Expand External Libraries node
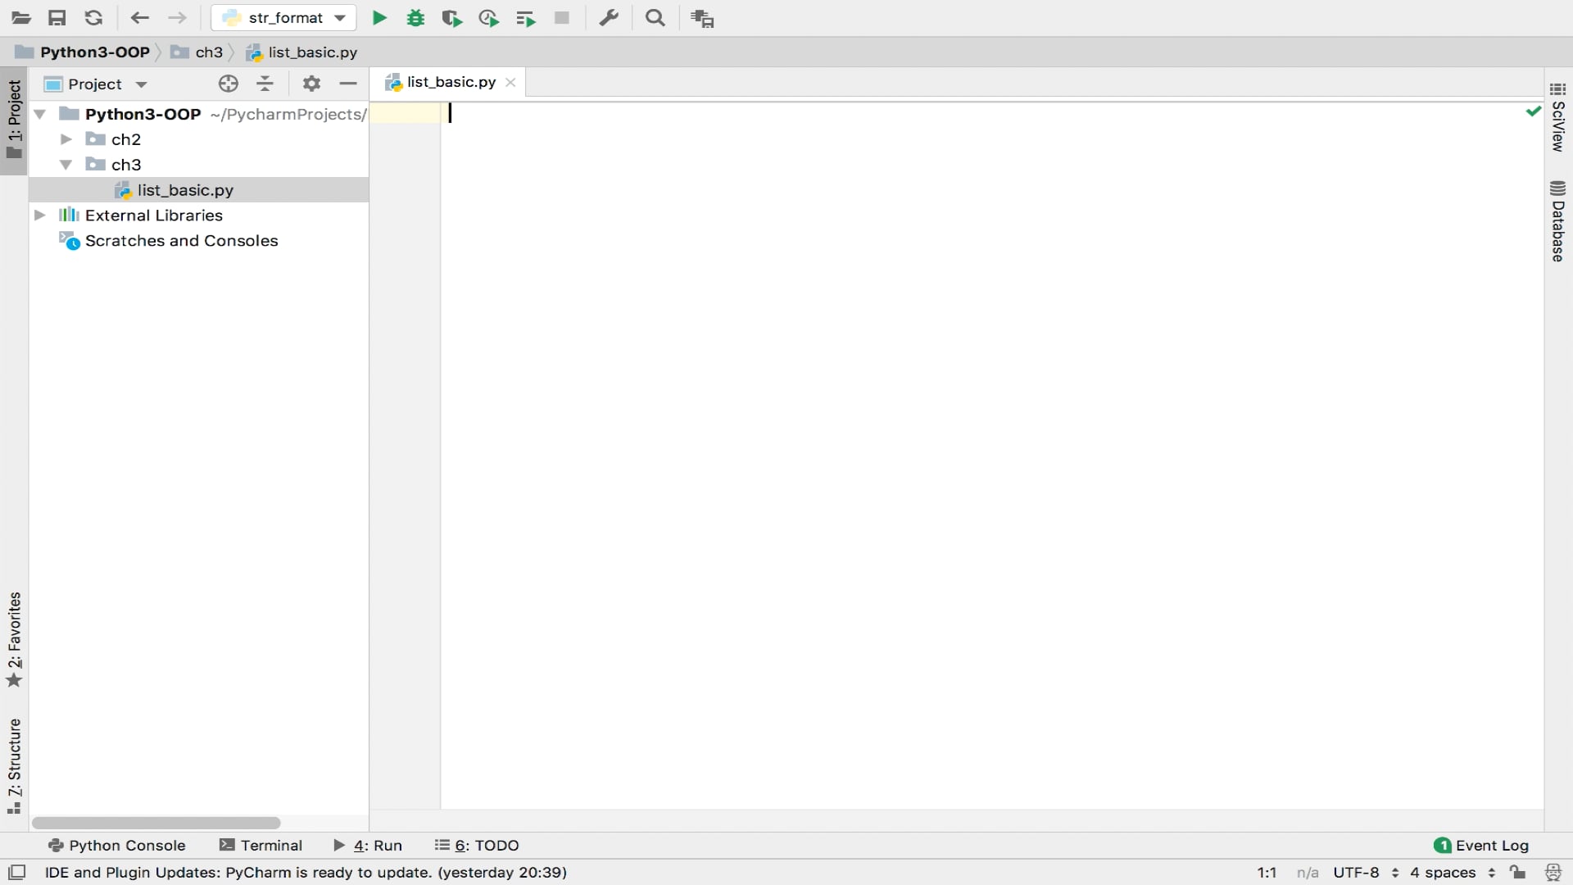 coord(39,216)
